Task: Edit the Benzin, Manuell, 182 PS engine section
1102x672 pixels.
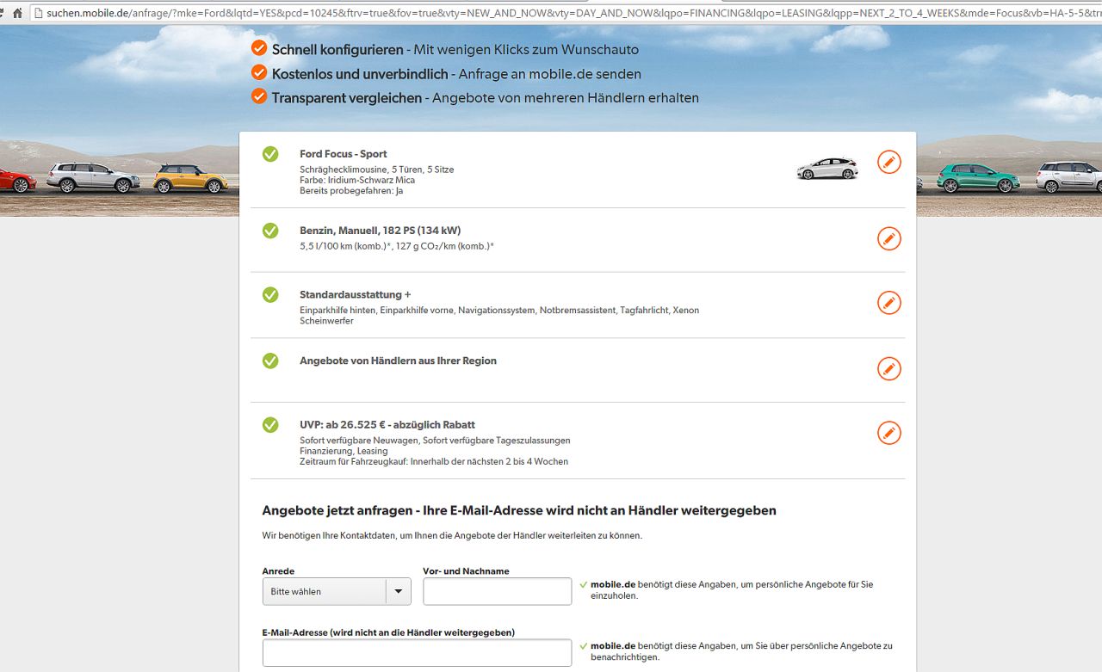Action: pyautogui.click(x=889, y=238)
